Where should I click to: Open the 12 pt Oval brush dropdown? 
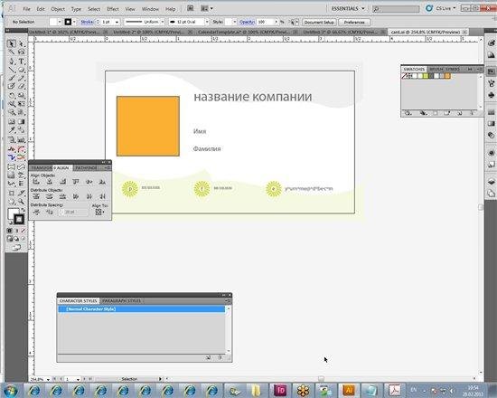coord(207,22)
